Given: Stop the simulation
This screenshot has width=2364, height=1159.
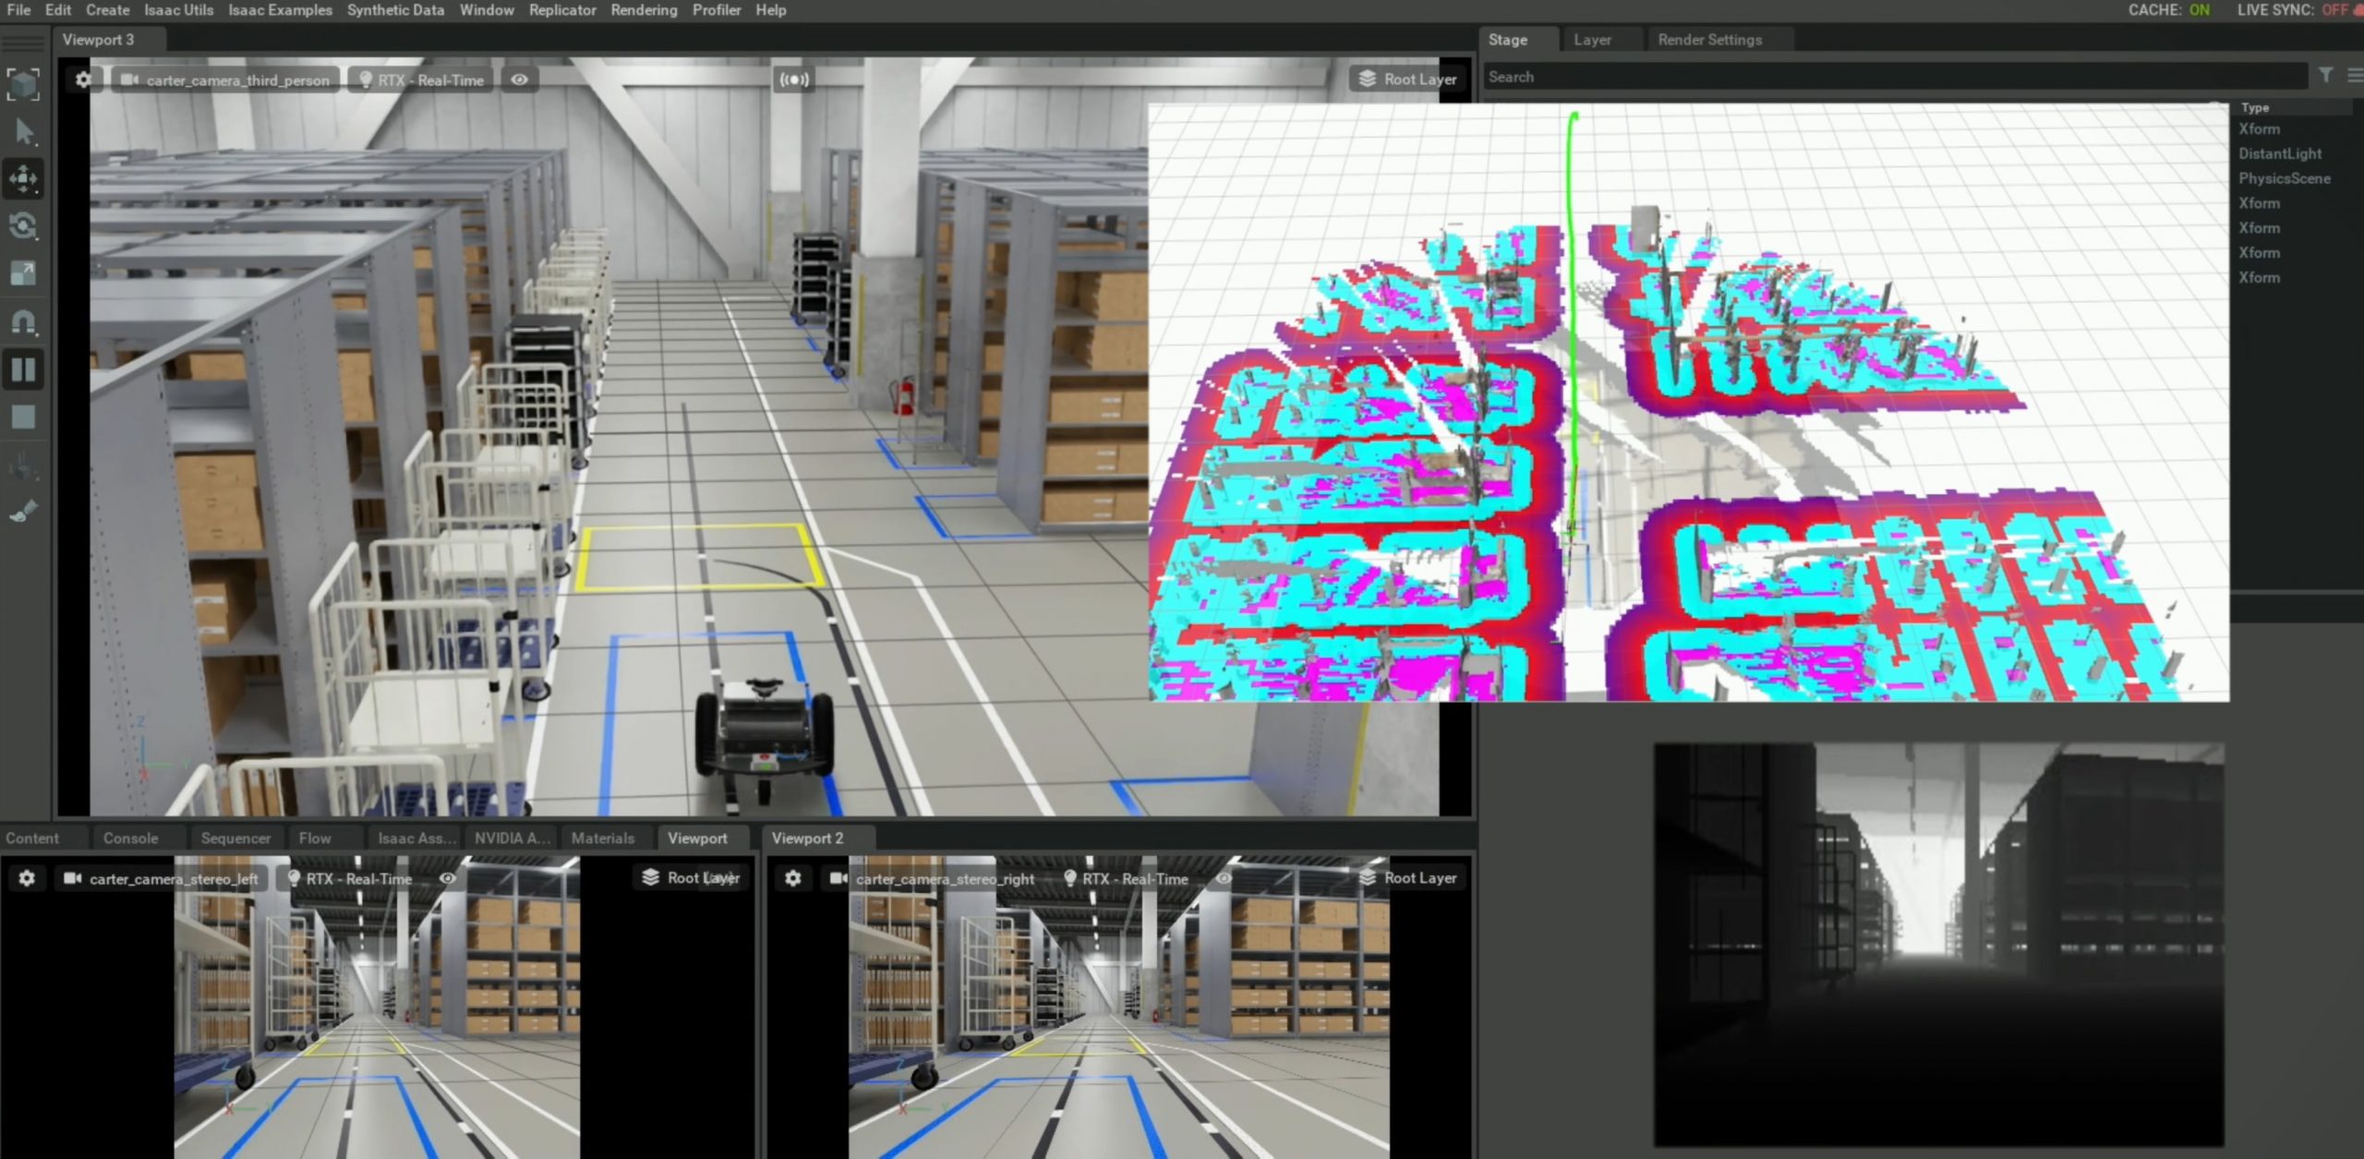Looking at the screenshot, I should click(x=23, y=417).
